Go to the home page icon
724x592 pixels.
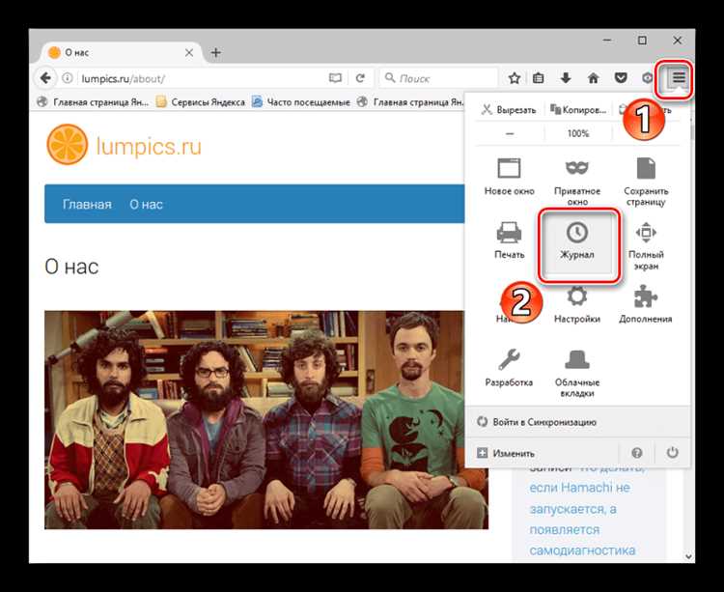point(593,78)
